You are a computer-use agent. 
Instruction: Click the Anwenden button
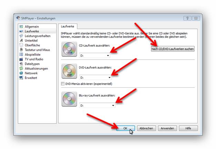pyautogui.click(x=167, y=128)
